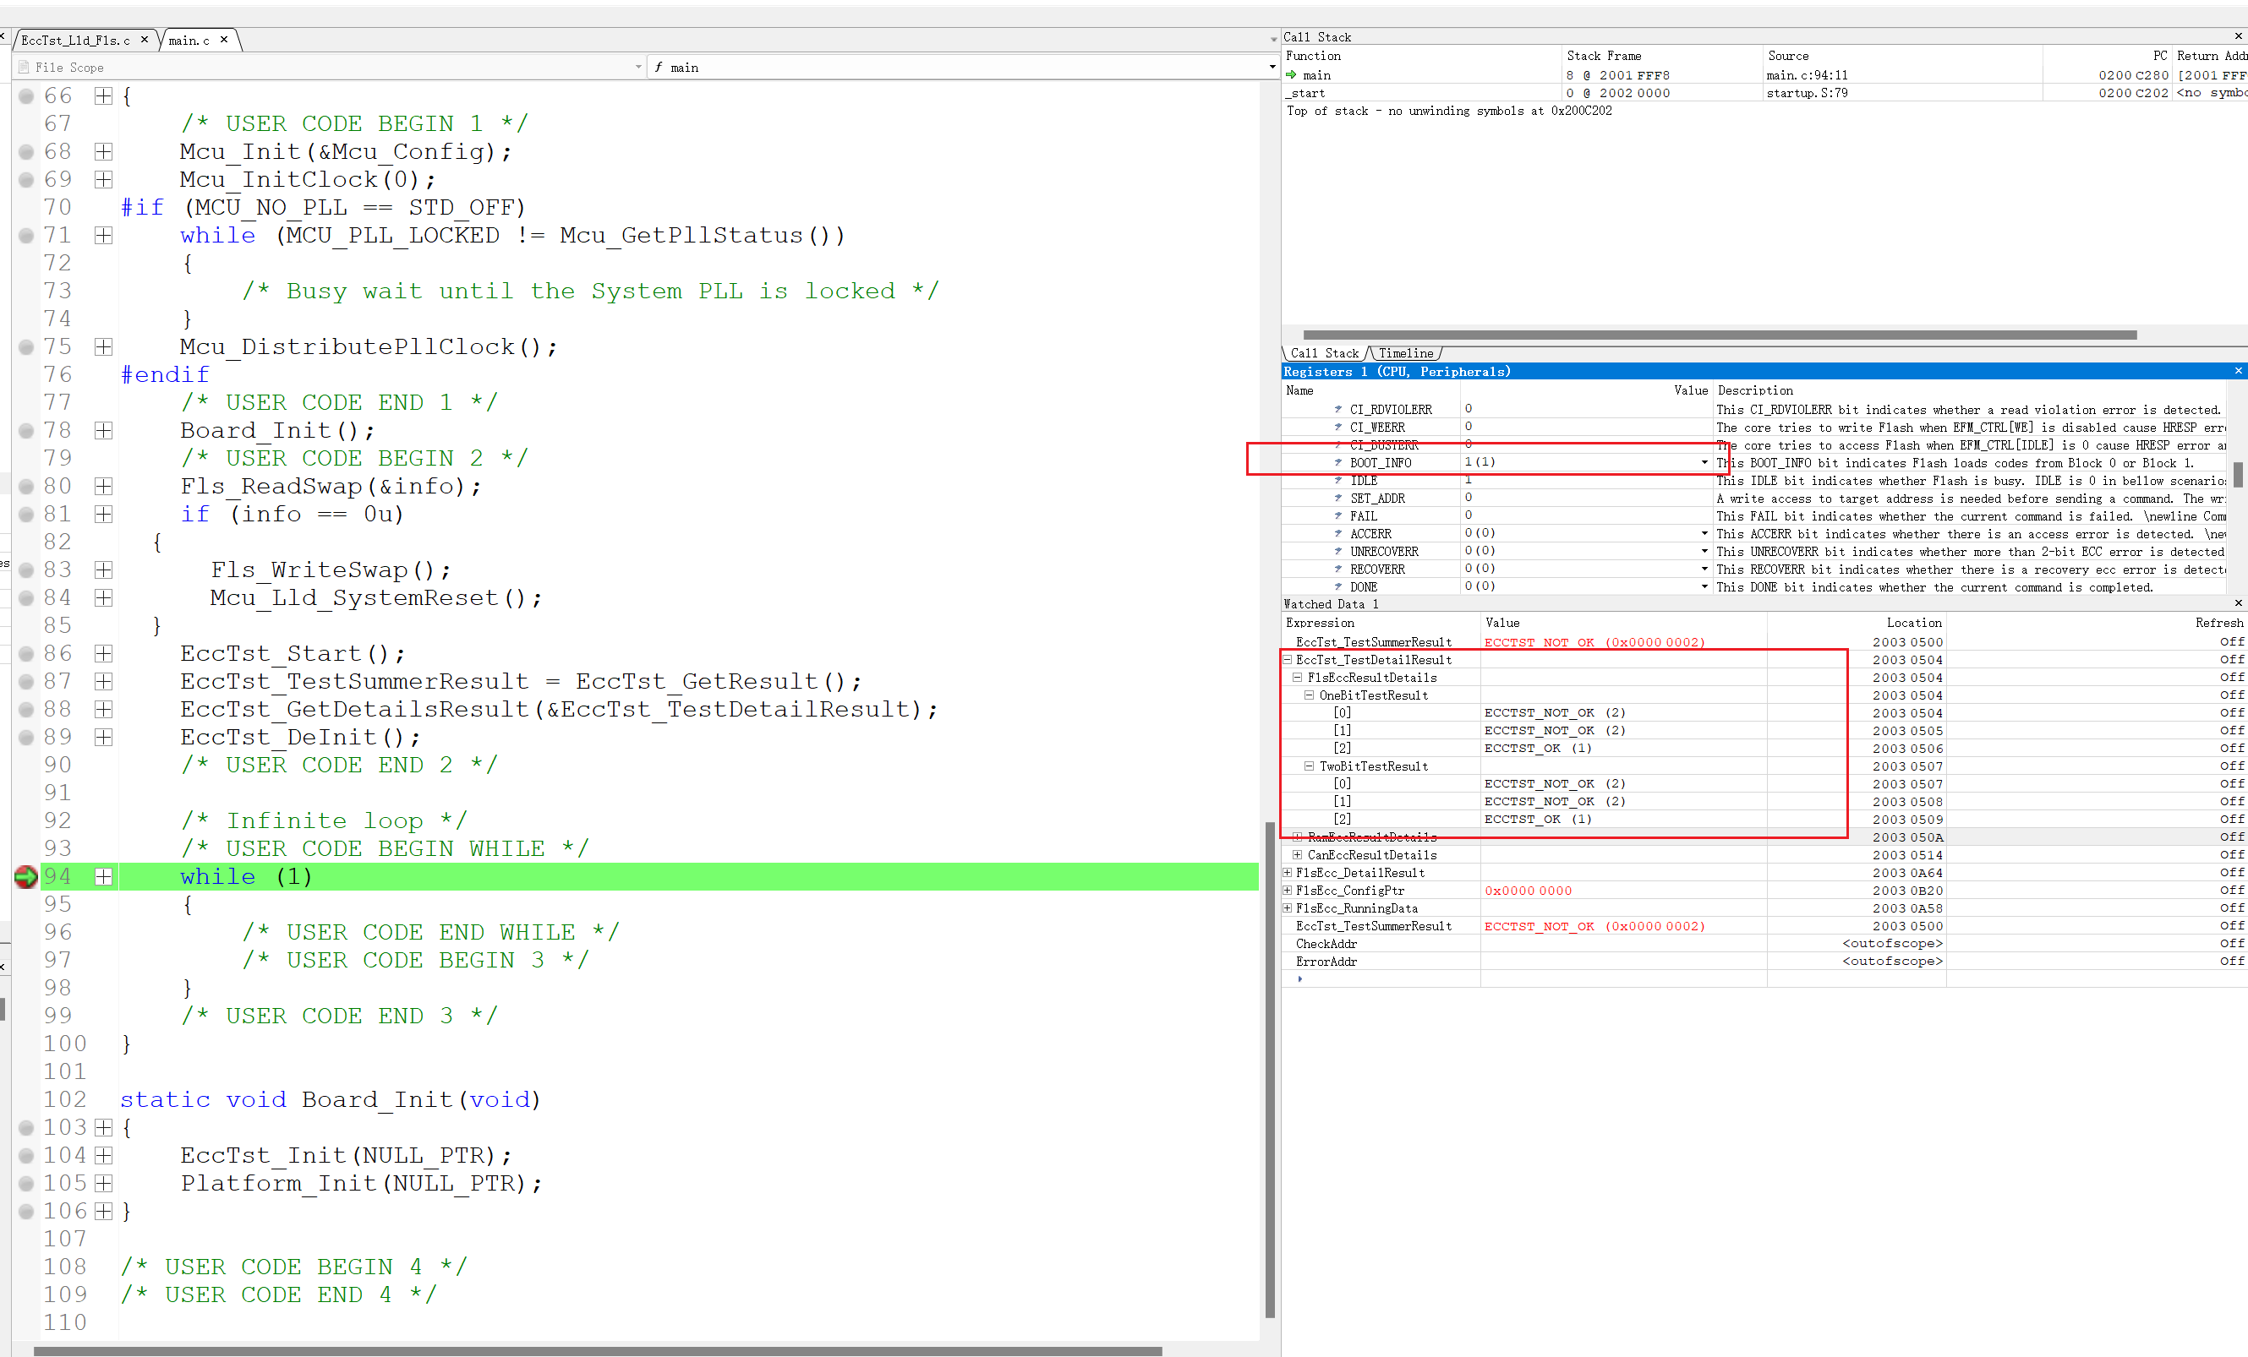Switch to the EccTst_Lld_Fls.c tab
The width and height of the screenshot is (2248, 1357).
tap(76, 40)
